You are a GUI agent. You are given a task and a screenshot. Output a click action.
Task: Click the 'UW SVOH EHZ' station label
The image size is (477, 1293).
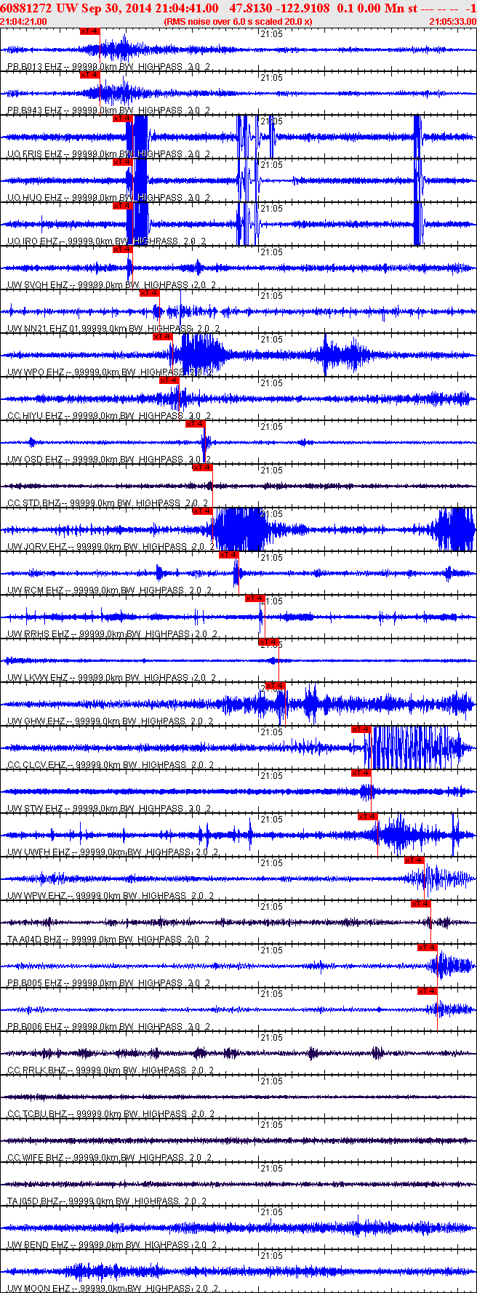point(37,285)
